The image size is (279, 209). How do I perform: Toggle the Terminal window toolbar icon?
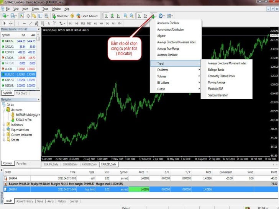40,16
